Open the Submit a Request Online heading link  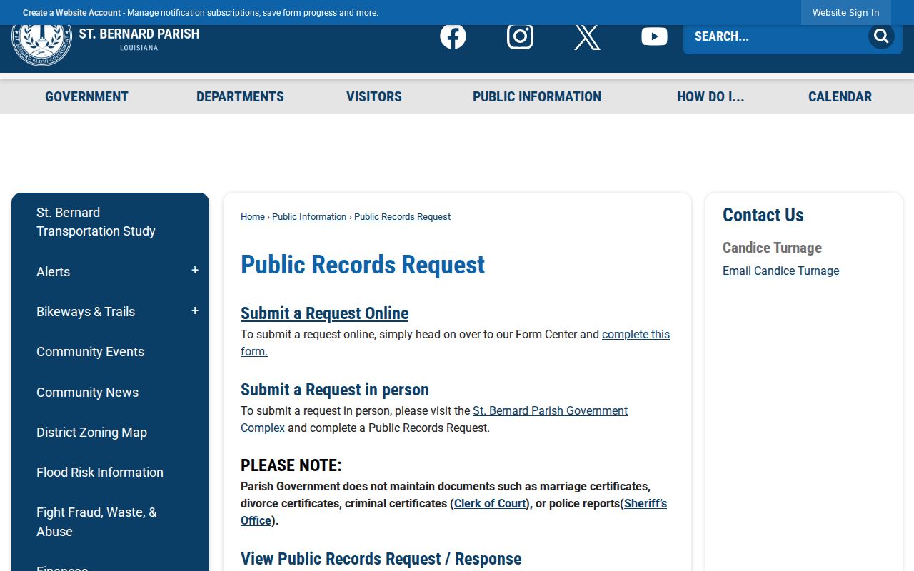[x=324, y=313]
